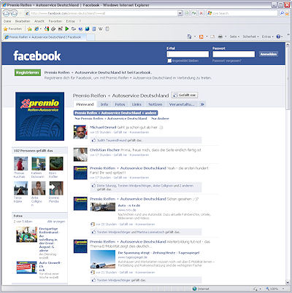Select the Pinnwand tab
Screen dimensions: 292x293
coord(85,104)
